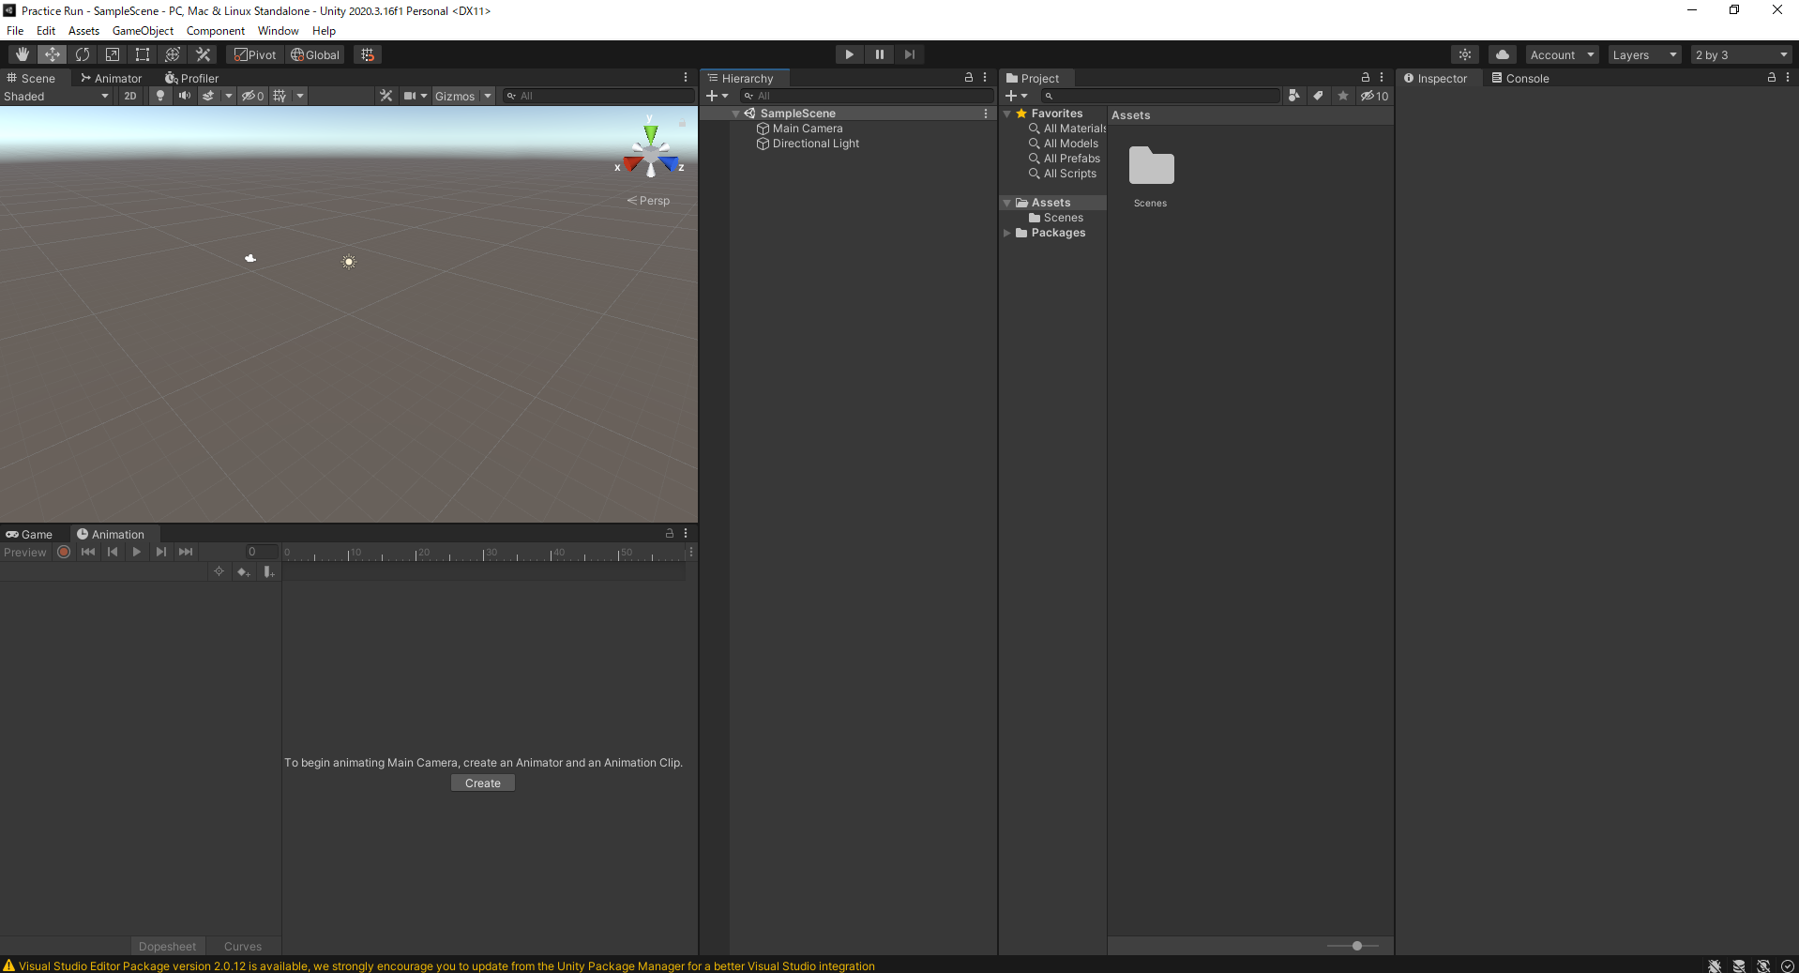1799x973 pixels.
Task: Toggle 2D view mode in Scene
Action: 130,96
